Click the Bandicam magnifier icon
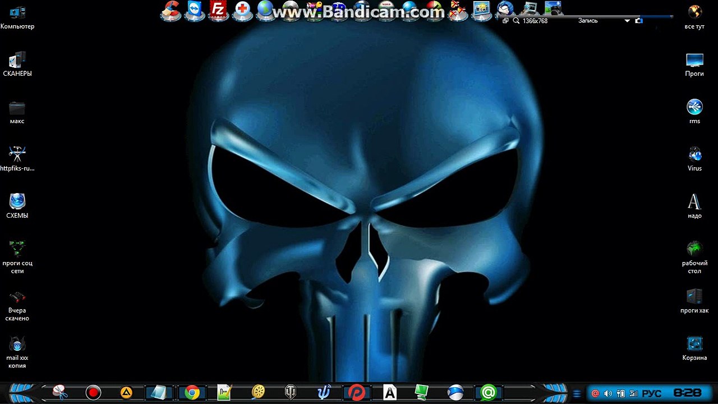This screenshot has height=404, width=718. tap(516, 21)
